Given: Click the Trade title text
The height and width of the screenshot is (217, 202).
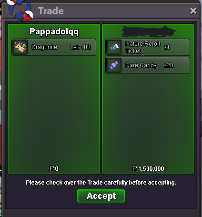Looking at the screenshot, I should pyautogui.click(x=51, y=11).
